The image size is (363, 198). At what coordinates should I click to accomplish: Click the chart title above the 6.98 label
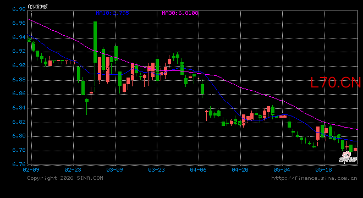pos(38,7)
